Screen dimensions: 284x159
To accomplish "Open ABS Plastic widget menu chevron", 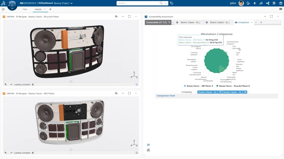I will pos(136,93).
